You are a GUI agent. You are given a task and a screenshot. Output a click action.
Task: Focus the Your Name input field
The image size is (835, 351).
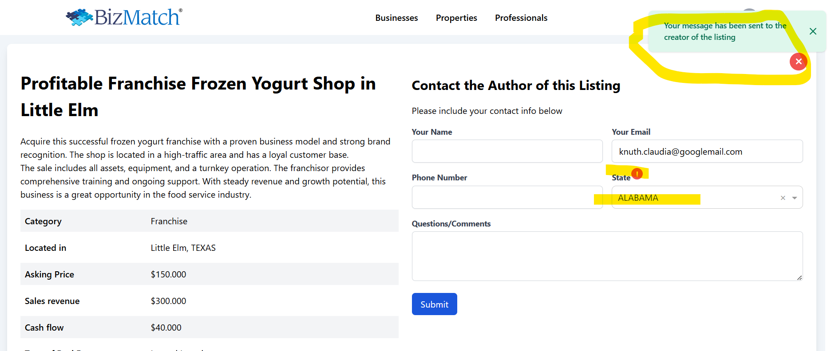coord(507,152)
